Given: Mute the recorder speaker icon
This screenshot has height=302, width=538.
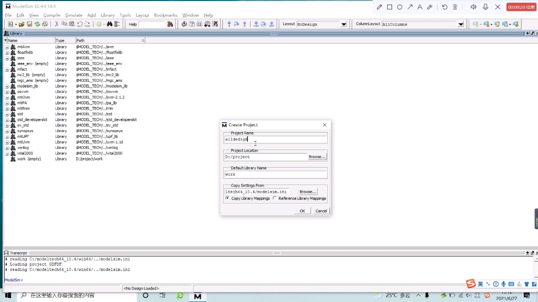Looking at the screenshot, I should pyautogui.click(x=473, y=7).
